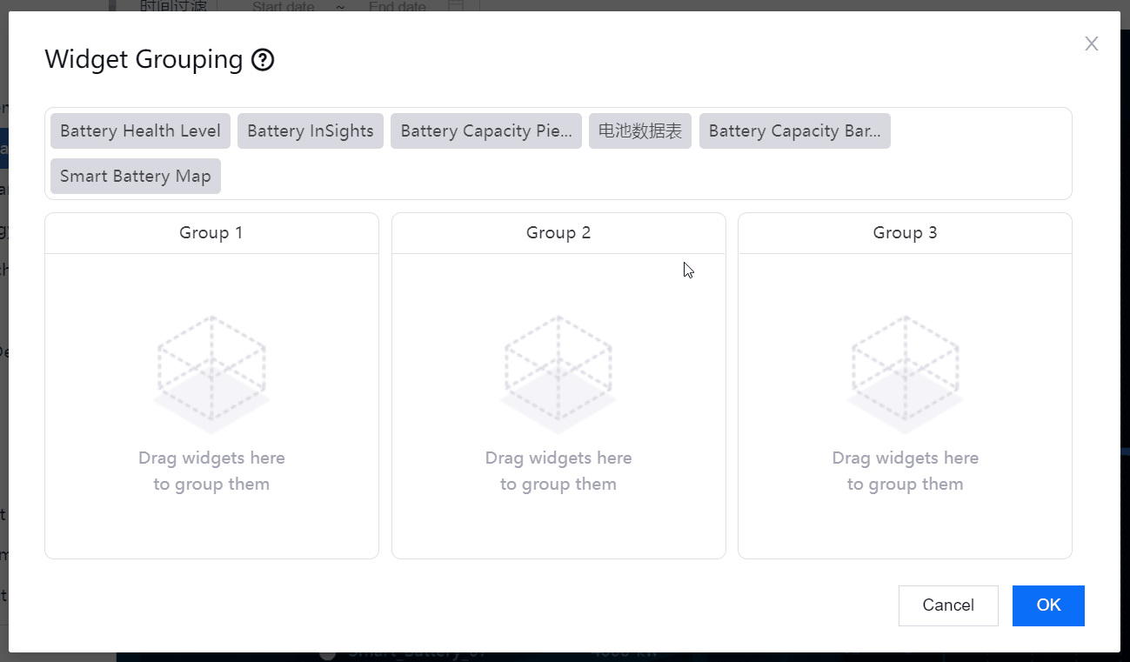Click Group 1's "Drag widgets here" text
1130x662 pixels.
click(211, 458)
